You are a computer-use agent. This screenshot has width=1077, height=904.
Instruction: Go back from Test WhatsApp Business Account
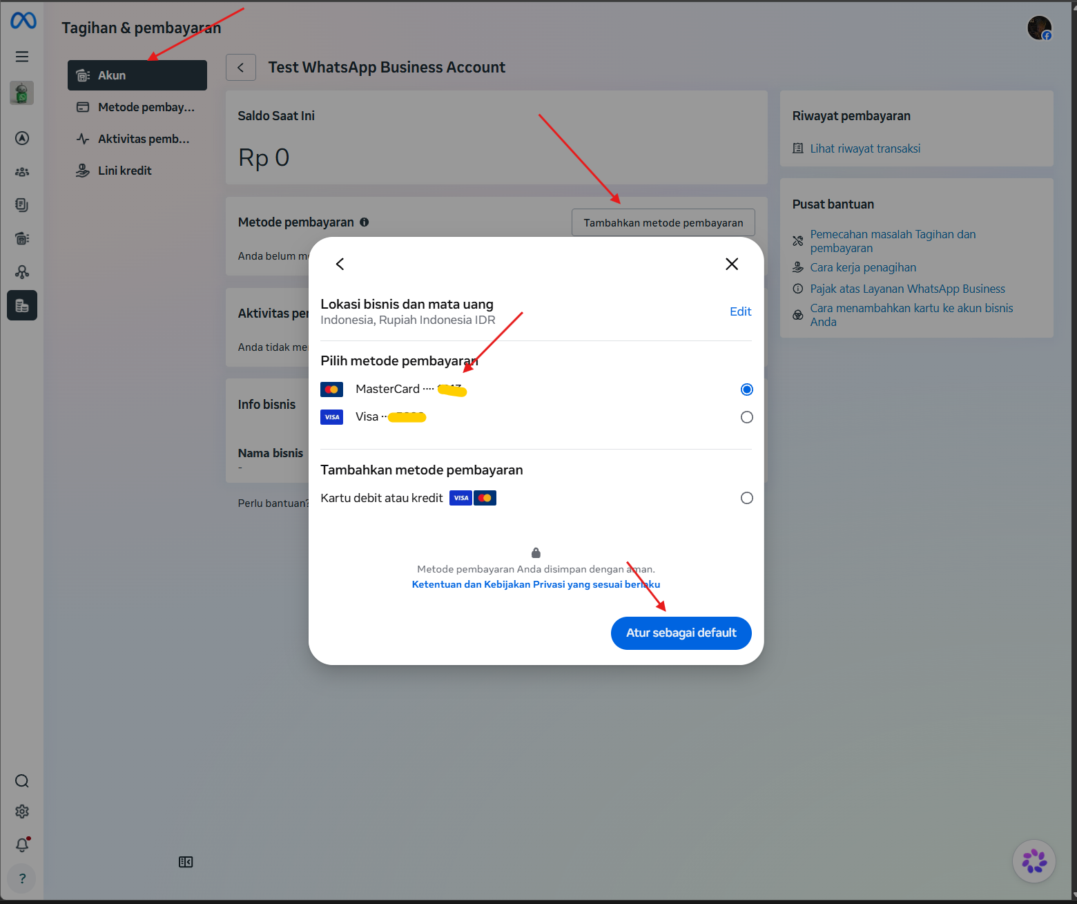241,68
